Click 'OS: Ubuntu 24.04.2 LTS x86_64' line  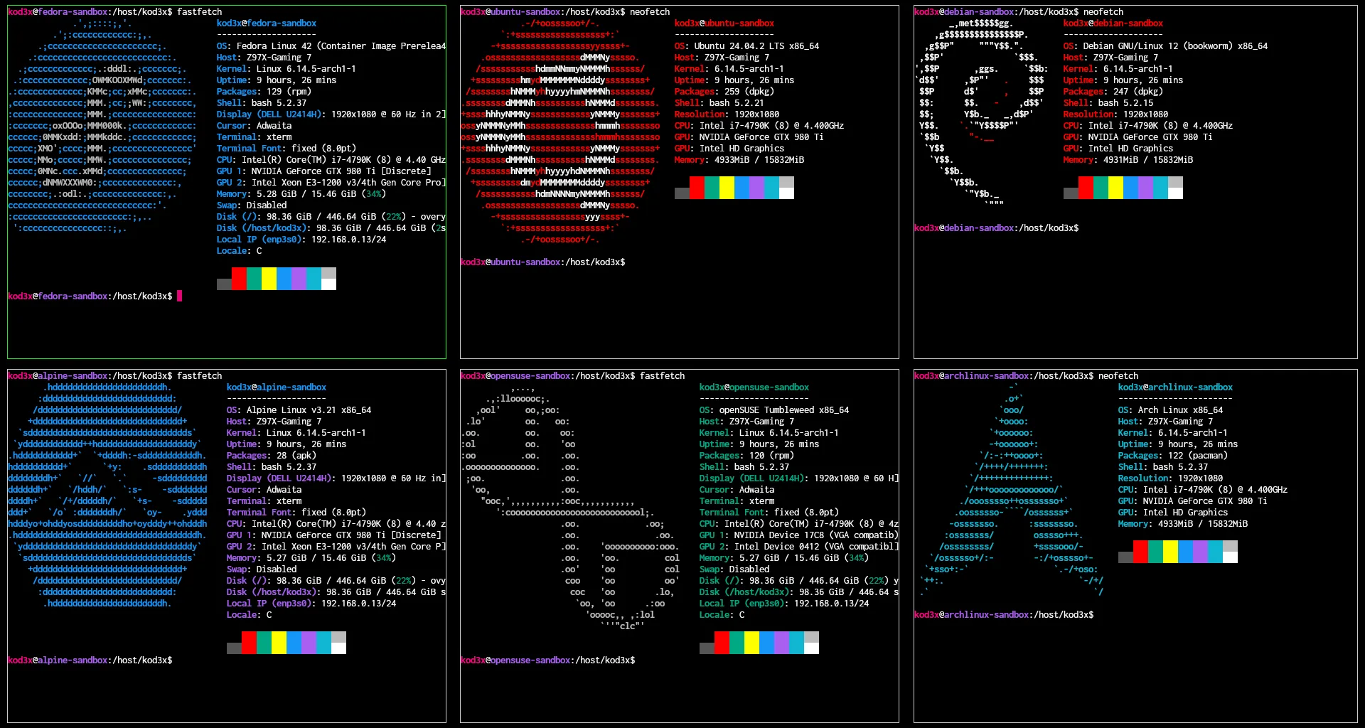[746, 46]
